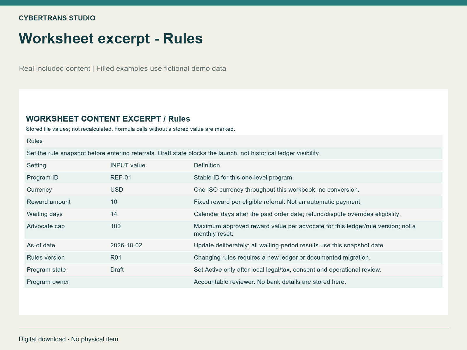The image size is (467, 350).
Task: Click the 'Set the rule snapshot' instruction row
Action: (233, 153)
